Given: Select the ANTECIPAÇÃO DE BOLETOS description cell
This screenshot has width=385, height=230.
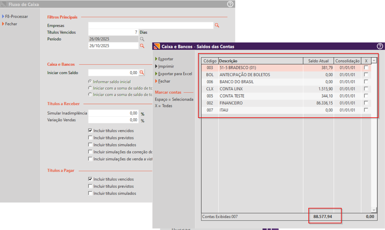Looking at the screenshot, I should (261, 75).
